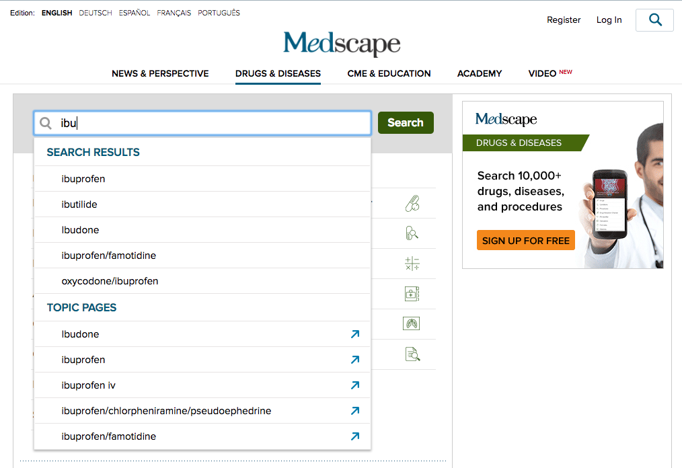Select 'oxycodone/ibuprofen' suggestion
Image resolution: width=682 pixels, height=468 pixels.
tap(202, 281)
